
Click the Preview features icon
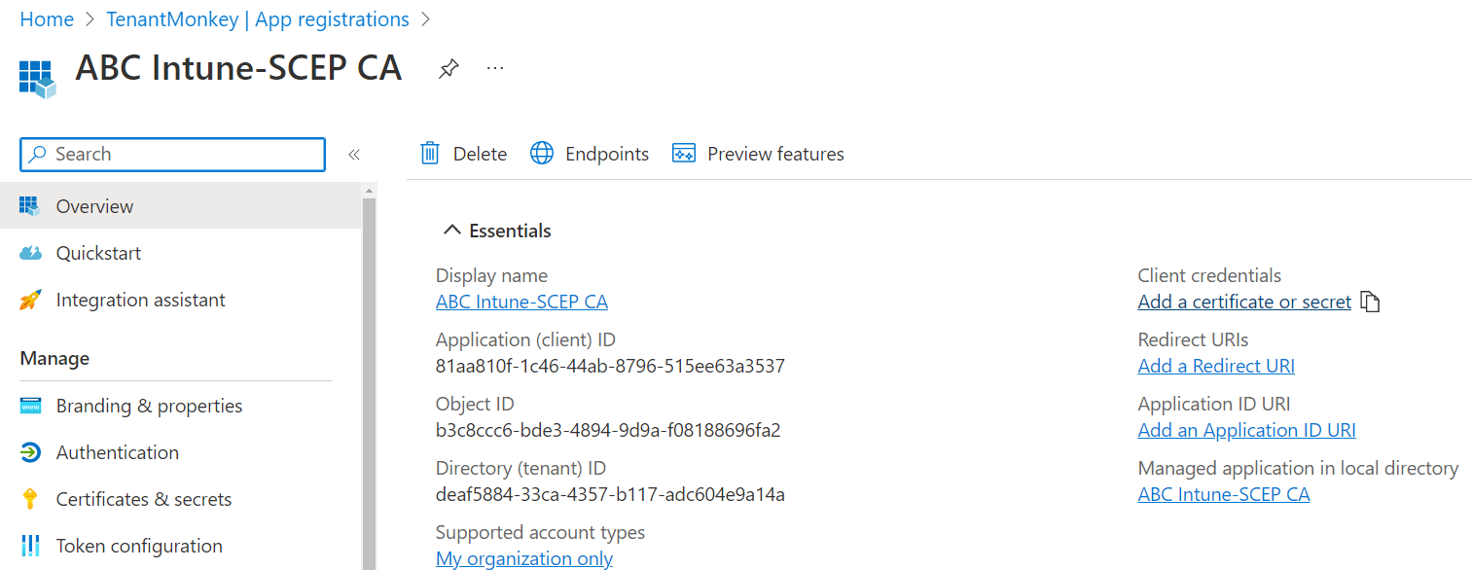click(684, 154)
